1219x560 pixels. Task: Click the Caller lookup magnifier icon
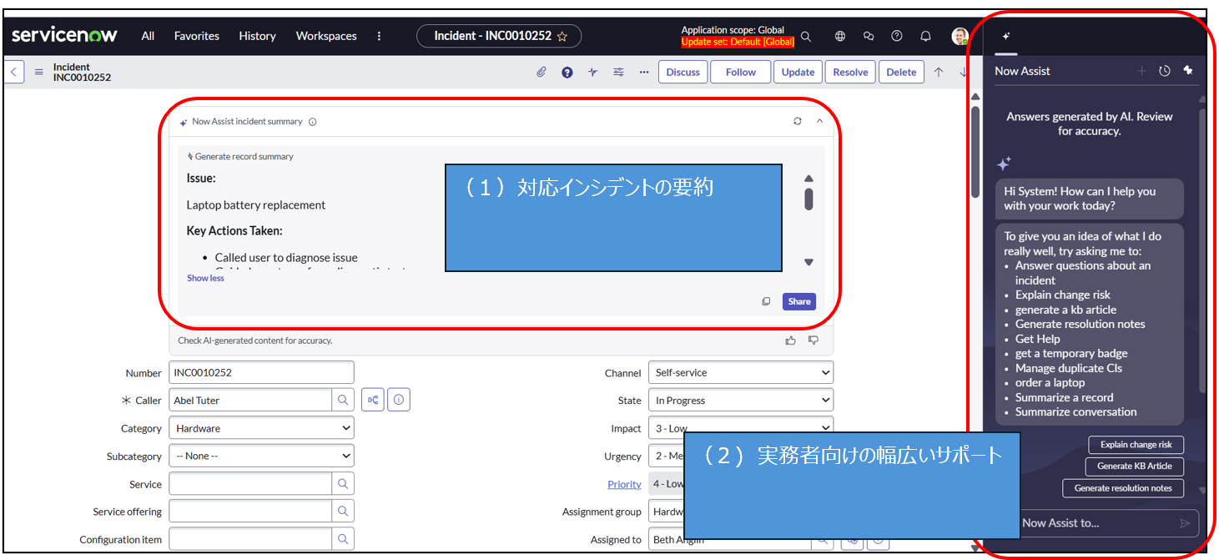pos(343,400)
